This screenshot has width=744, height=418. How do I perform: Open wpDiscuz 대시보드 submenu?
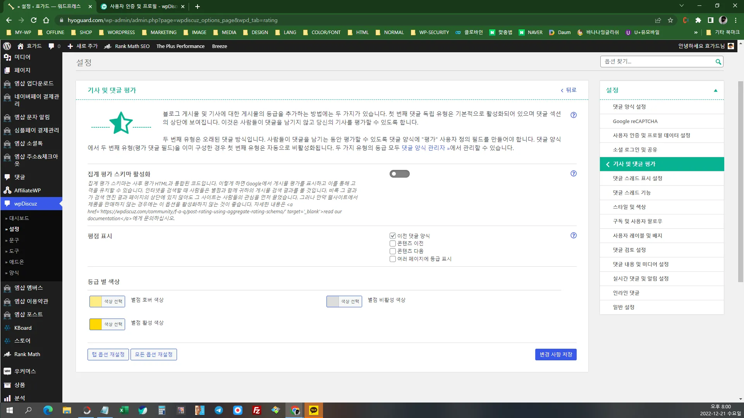[x=19, y=218]
